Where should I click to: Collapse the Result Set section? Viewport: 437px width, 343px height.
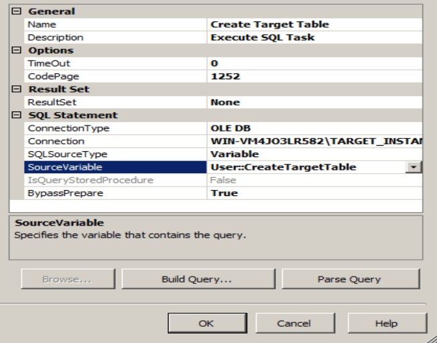point(17,89)
